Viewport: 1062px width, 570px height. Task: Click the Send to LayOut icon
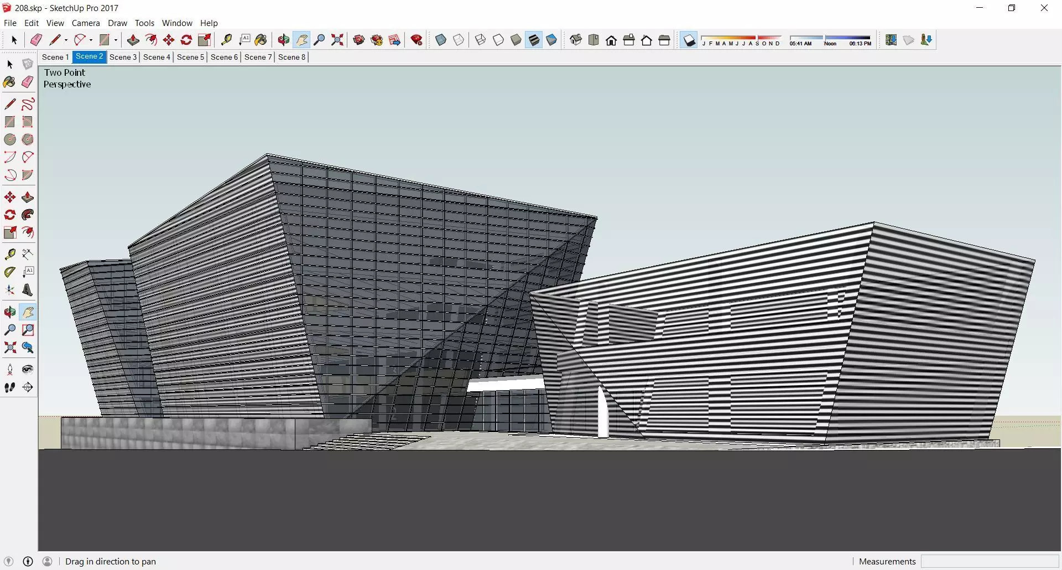(394, 40)
